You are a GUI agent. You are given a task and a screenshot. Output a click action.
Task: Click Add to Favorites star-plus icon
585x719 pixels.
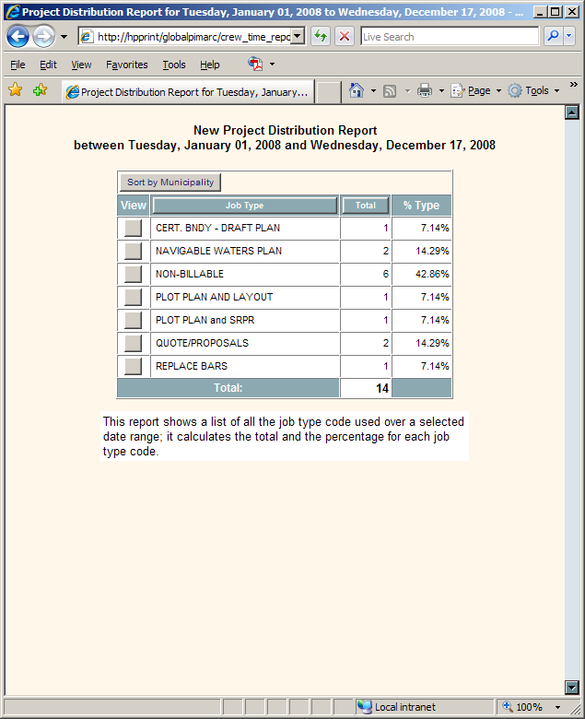[x=41, y=89]
